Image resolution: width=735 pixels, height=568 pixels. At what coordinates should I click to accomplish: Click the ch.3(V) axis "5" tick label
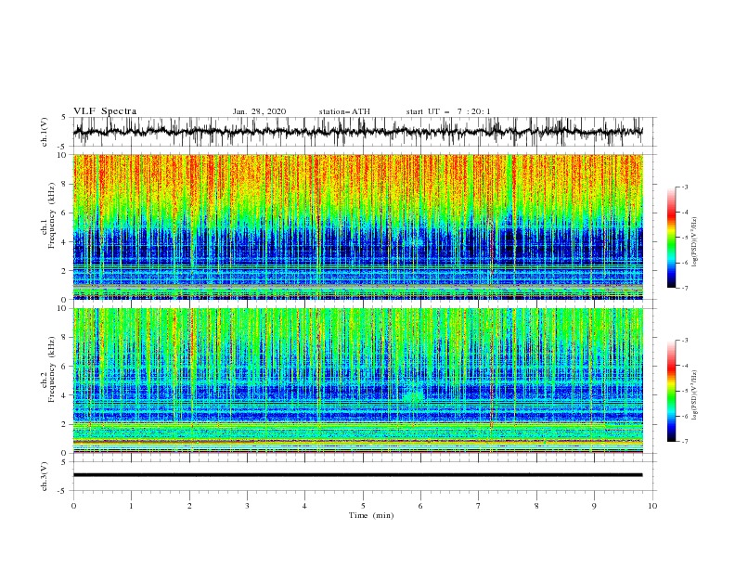pos(65,462)
